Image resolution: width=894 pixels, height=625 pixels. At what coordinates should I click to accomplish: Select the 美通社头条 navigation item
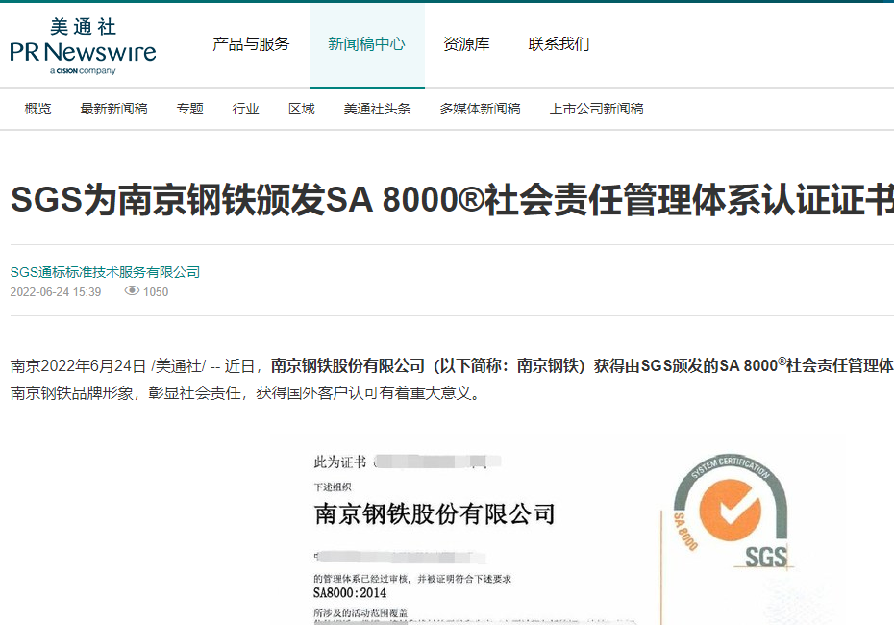pyautogui.click(x=377, y=109)
